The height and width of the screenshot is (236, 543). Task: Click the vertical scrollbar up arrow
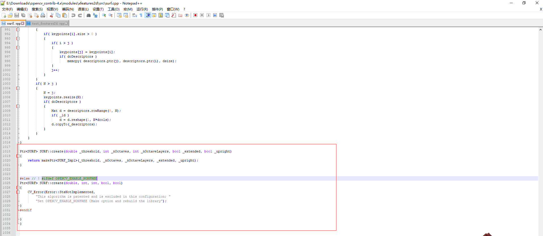pos(540,29)
